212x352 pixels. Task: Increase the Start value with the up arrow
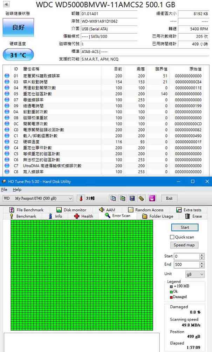point(202,255)
